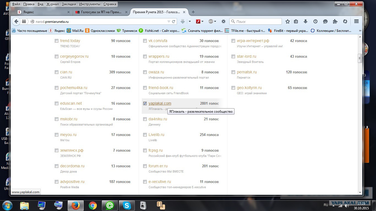Open Google Chrome from taskbar
The height and width of the screenshot is (211, 376).
click(x=93, y=206)
